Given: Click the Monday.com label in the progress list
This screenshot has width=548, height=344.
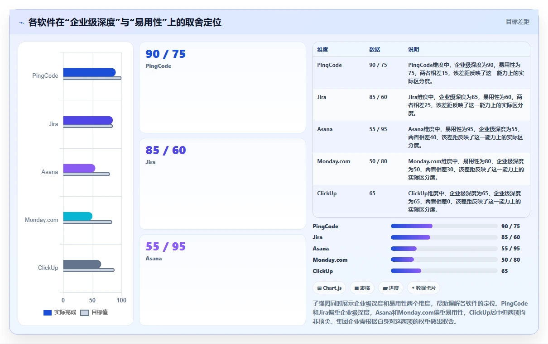Looking at the screenshot, I should pos(330,260).
